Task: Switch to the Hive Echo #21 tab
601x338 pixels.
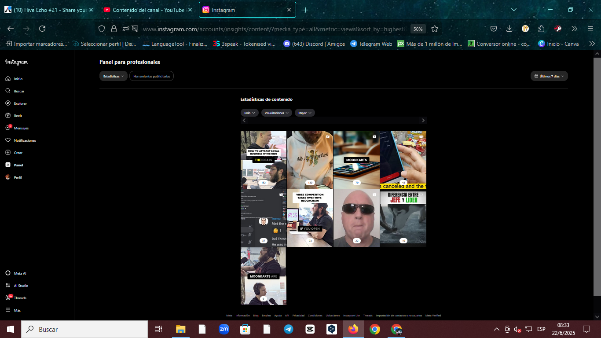Action: 48,10
